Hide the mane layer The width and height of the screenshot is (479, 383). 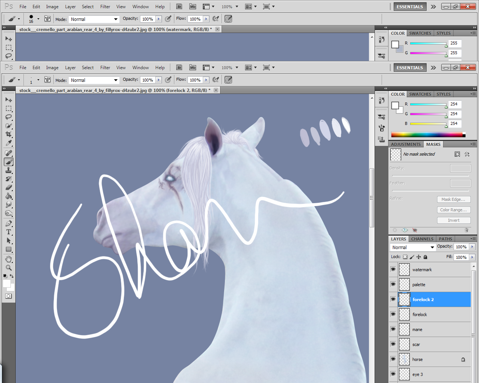point(393,329)
